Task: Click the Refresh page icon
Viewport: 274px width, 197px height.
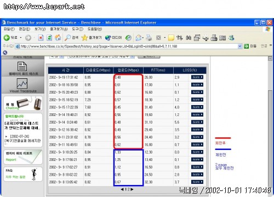Action: click(x=49, y=38)
